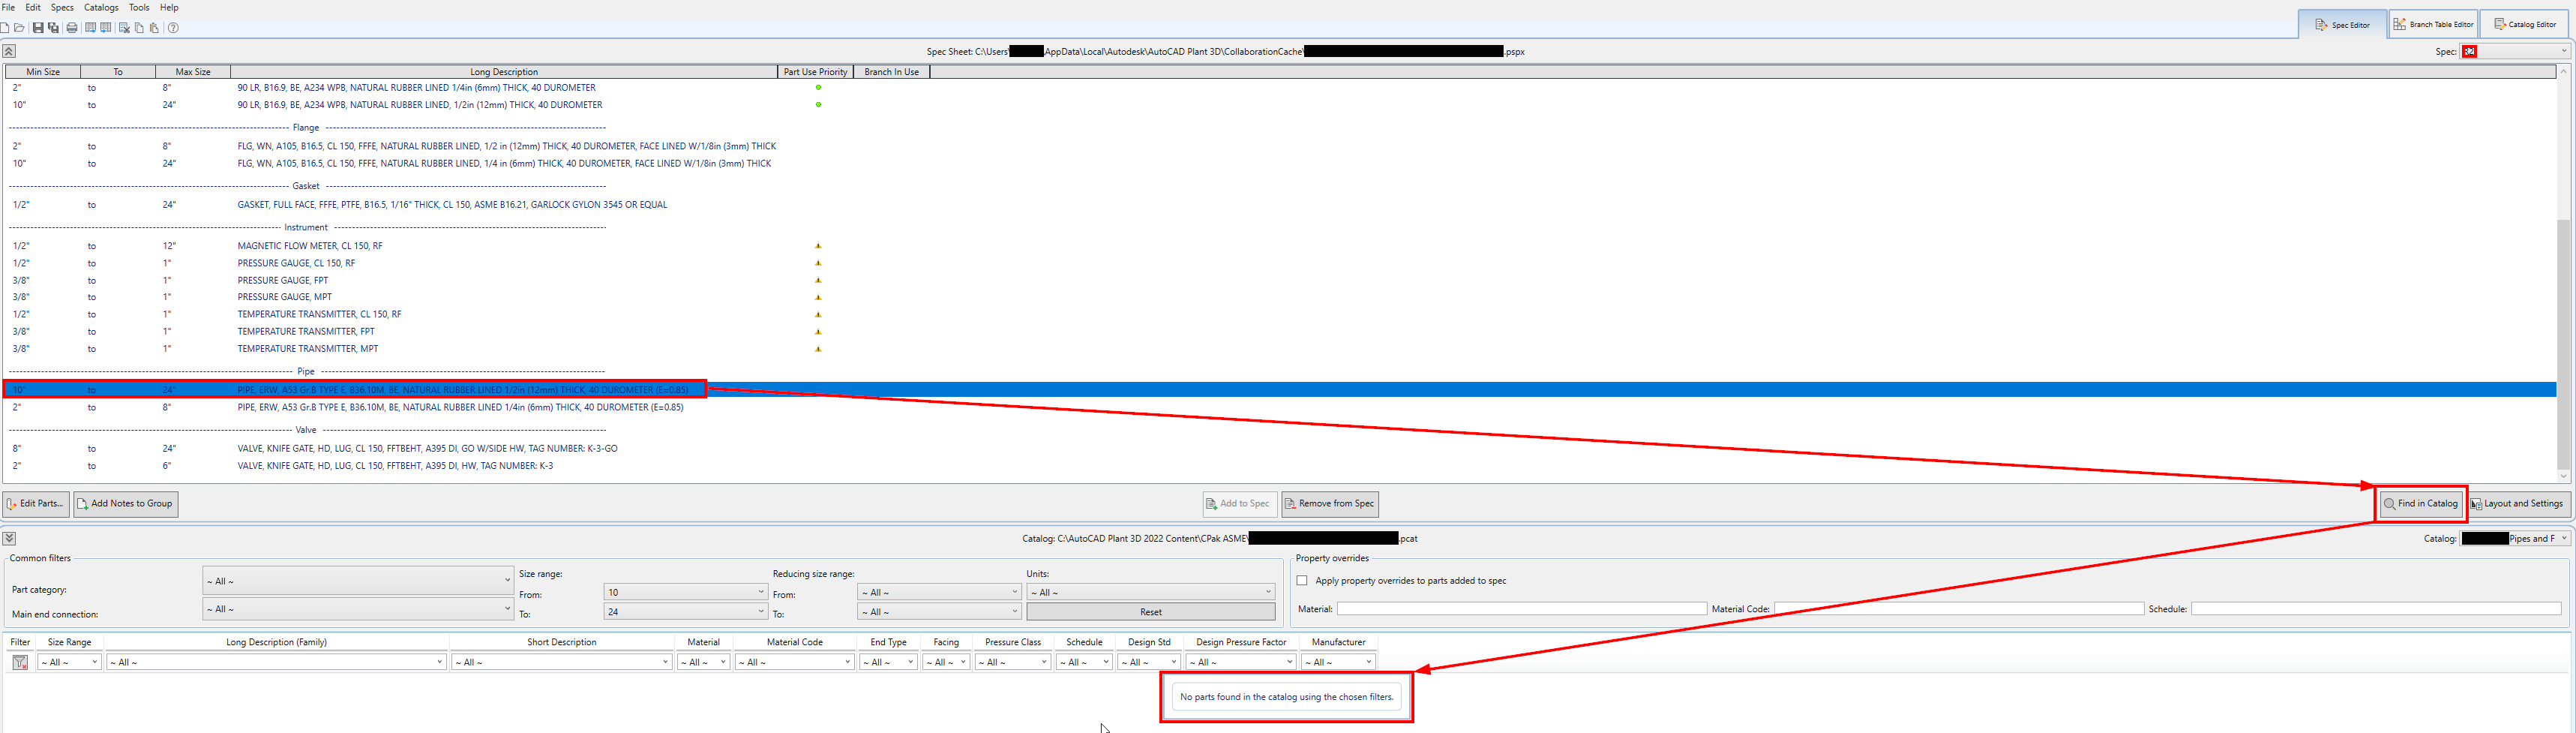Open the Catalog selector dropdown
The height and width of the screenshot is (733, 2576).
(2515, 538)
